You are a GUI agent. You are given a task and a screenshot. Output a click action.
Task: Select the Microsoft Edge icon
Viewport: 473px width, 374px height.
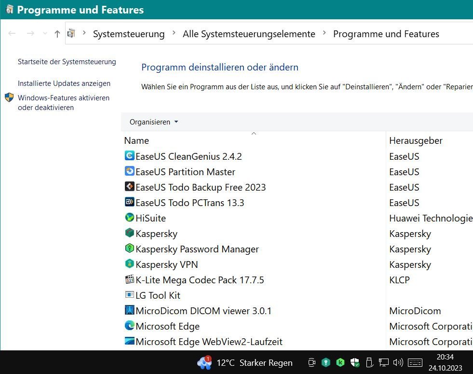(129, 326)
